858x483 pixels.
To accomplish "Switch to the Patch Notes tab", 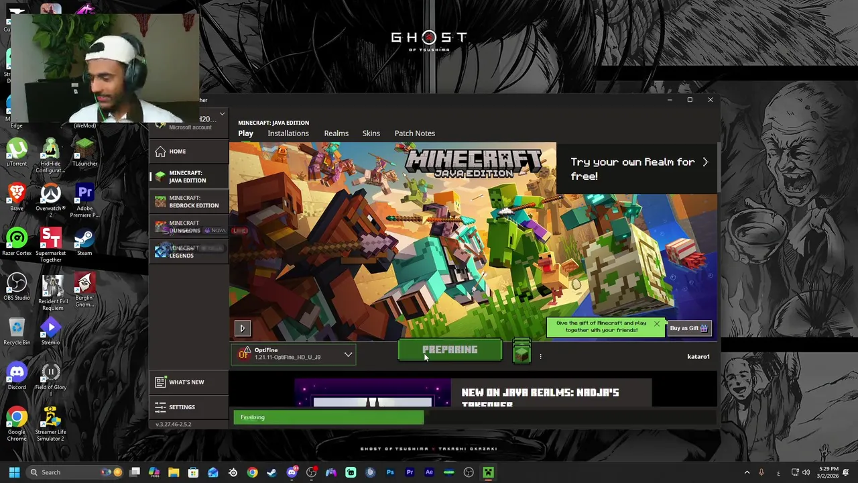I will [x=415, y=133].
